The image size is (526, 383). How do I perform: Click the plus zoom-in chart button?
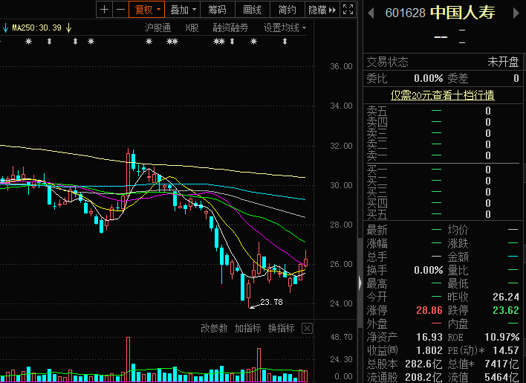[x=104, y=10]
